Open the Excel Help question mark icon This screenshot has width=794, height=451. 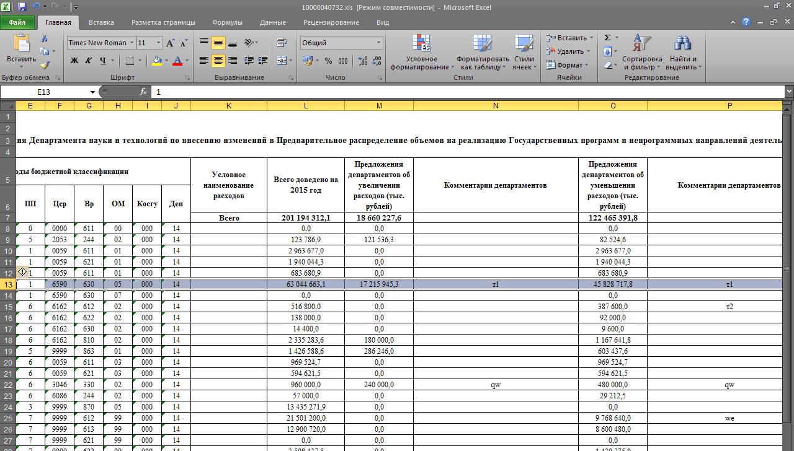(x=746, y=22)
